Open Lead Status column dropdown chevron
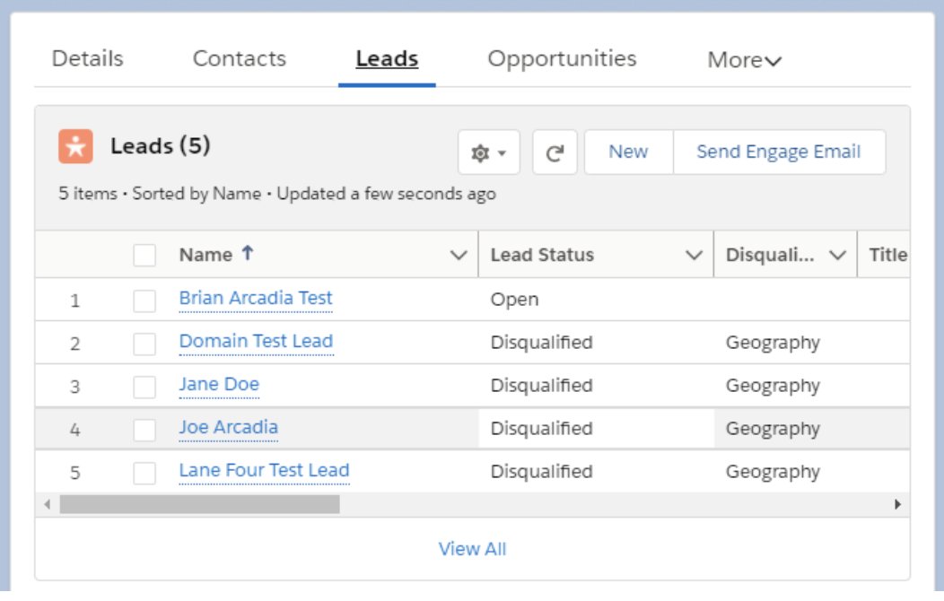Screen dimensions: 944x601 (695, 255)
